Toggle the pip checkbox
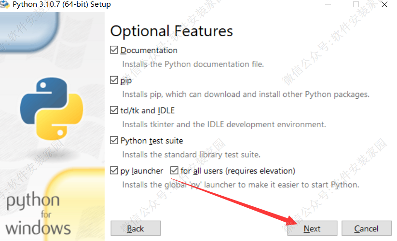This screenshot has height=241, width=397. (114, 80)
